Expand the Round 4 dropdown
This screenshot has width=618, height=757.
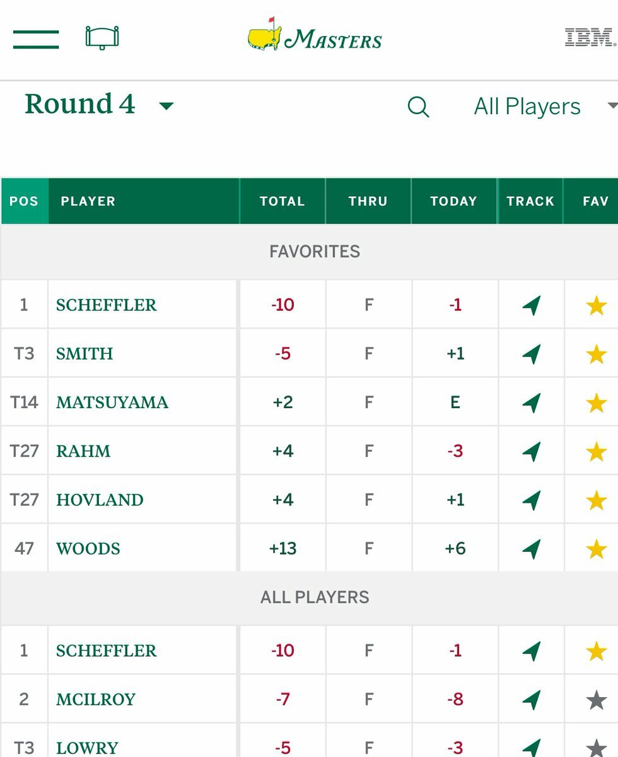(x=166, y=106)
